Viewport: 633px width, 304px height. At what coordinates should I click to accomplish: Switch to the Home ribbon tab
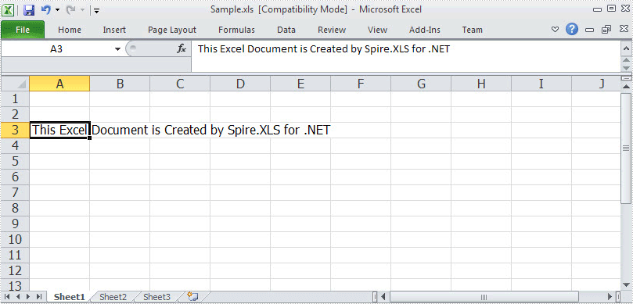pos(70,30)
